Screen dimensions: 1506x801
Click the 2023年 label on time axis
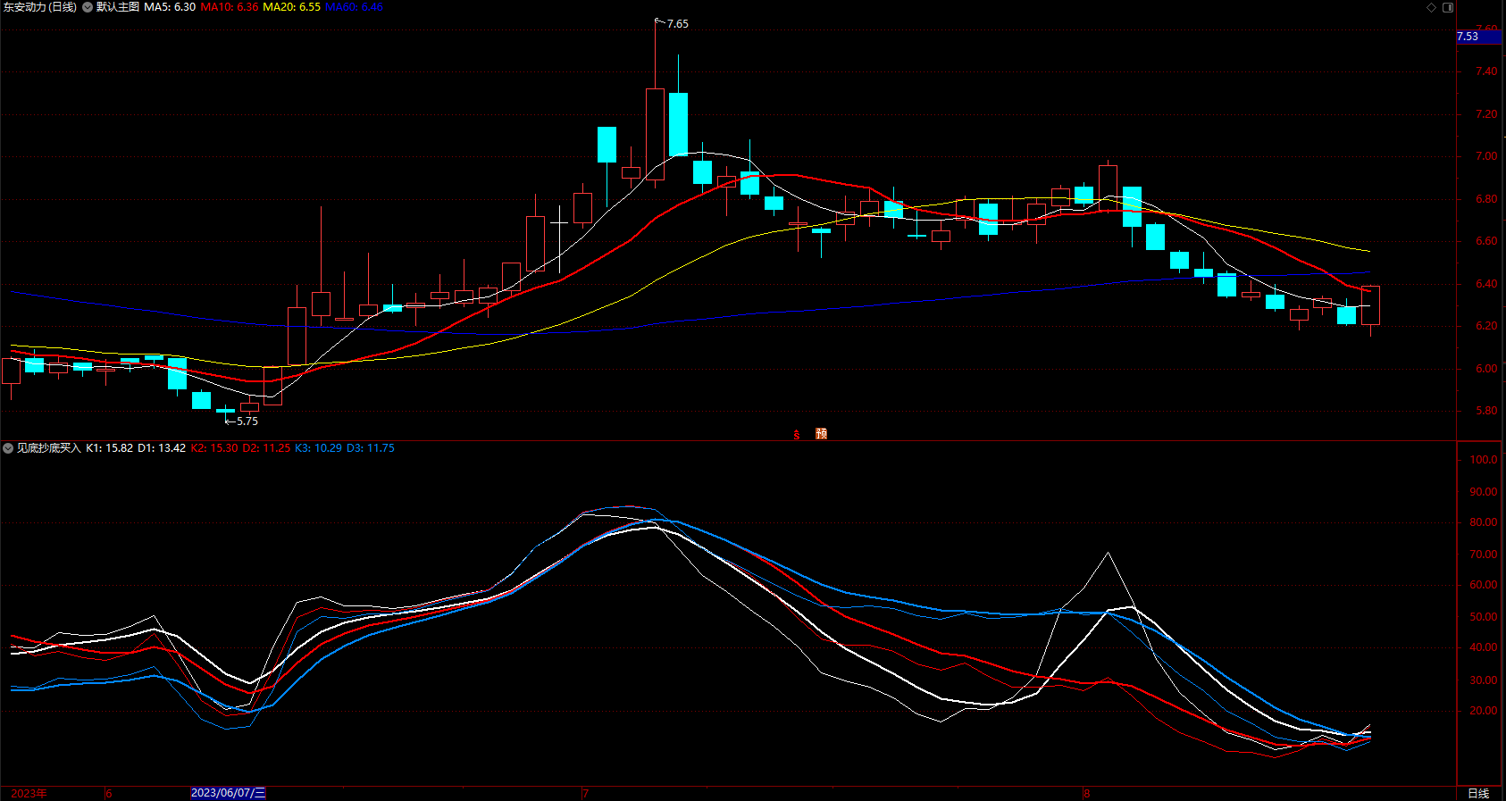pyautogui.click(x=29, y=793)
